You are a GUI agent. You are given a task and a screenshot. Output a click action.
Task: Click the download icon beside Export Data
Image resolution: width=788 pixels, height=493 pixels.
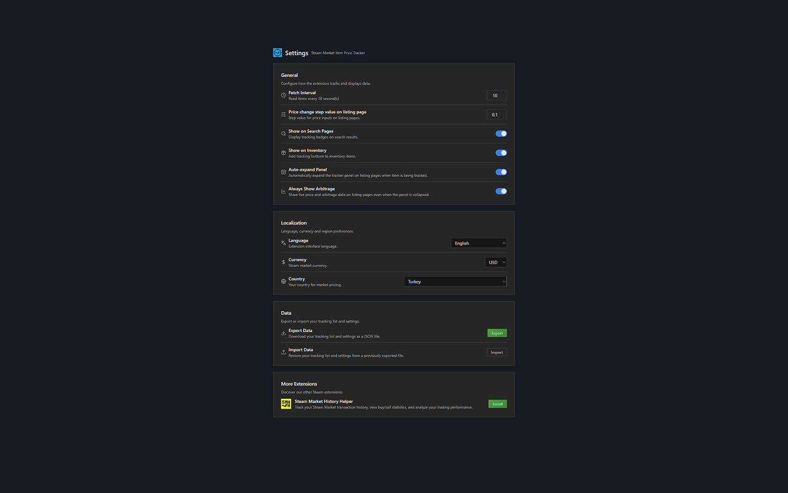click(283, 333)
